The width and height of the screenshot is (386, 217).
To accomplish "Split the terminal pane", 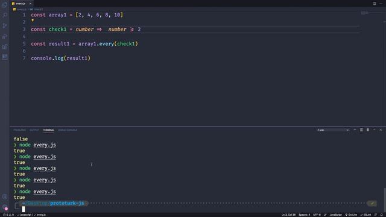I will [361, 130].
